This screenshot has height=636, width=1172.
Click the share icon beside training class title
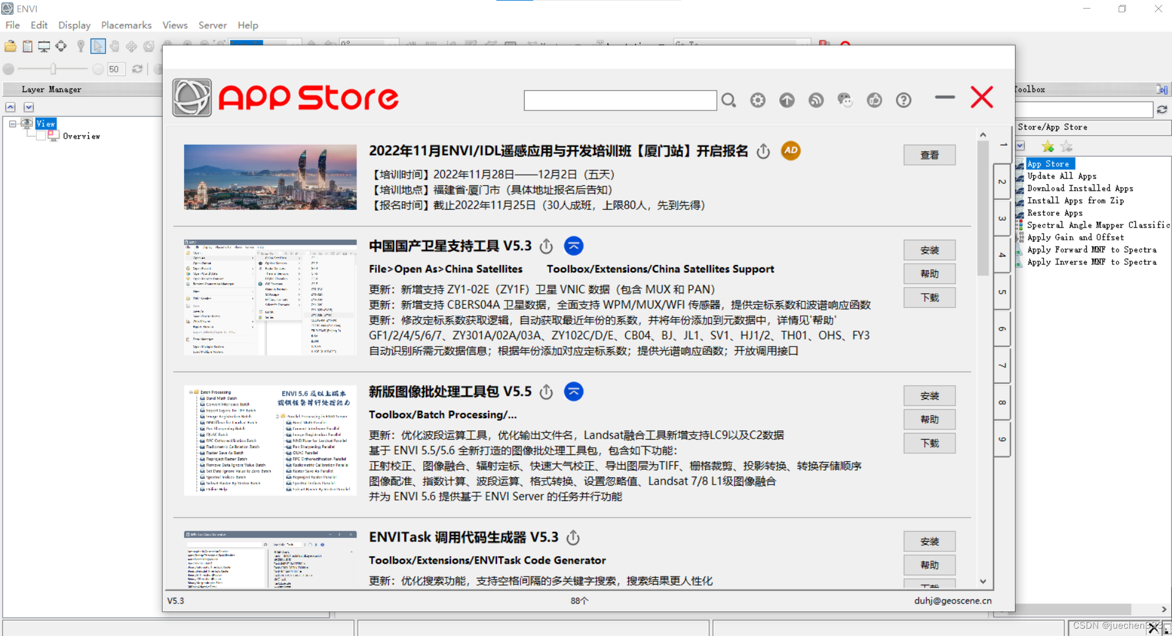point(763,151)
